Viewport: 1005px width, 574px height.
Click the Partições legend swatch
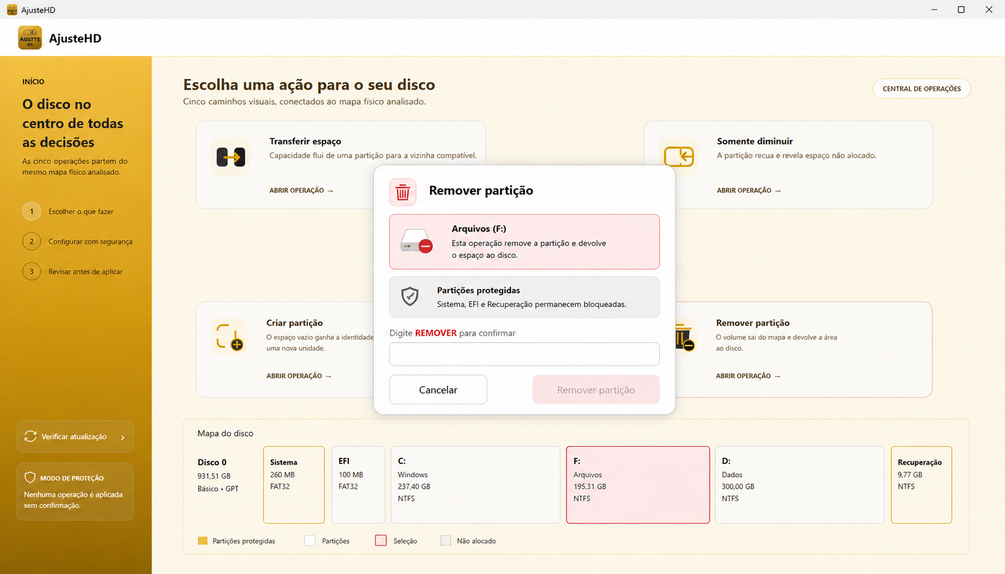pyautogui.click(x=310, y=541)
